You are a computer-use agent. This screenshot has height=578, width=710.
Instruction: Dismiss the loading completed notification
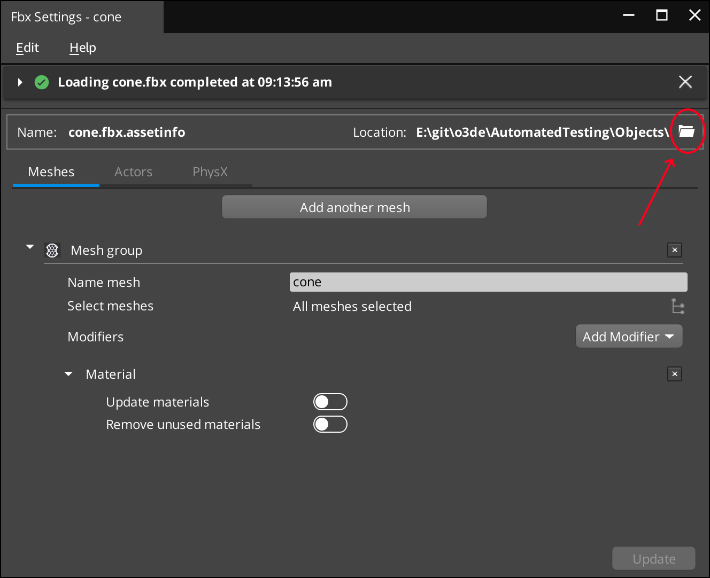pos(685,82)
